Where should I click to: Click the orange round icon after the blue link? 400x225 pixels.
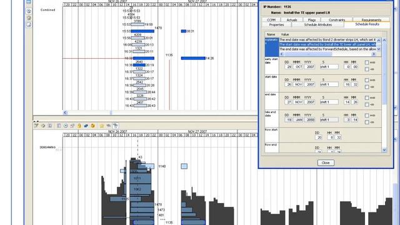[x=93, y=126]
